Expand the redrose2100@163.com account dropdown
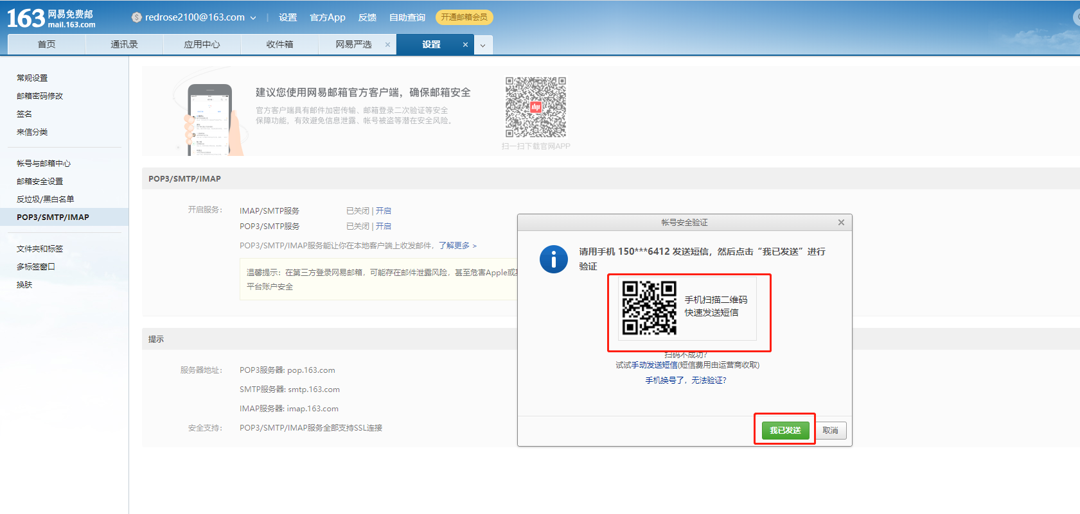The width and height of the screenshot is (1080, 514). (253, 18)
